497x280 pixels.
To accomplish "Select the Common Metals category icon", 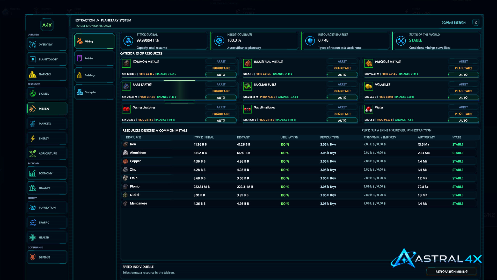I will 126,63.
